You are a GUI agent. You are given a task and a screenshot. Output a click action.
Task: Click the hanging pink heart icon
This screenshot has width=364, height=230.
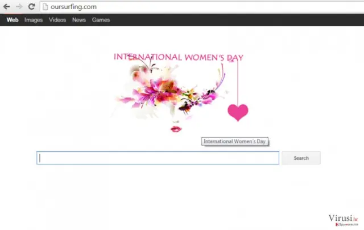[238, 113]
